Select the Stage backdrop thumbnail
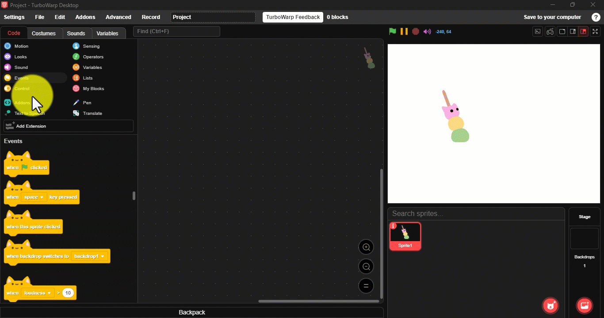 (585, 238)
